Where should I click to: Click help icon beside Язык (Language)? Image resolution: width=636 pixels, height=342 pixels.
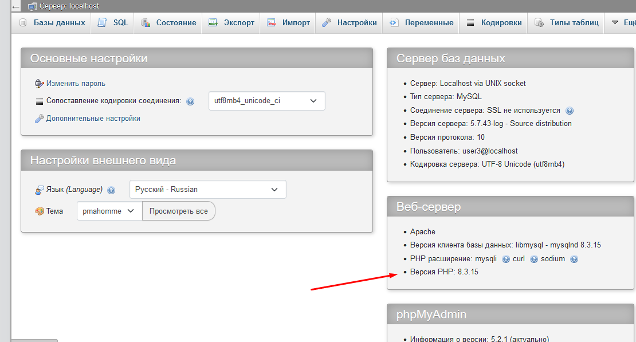pyautogui.click(x=111, y=190)
